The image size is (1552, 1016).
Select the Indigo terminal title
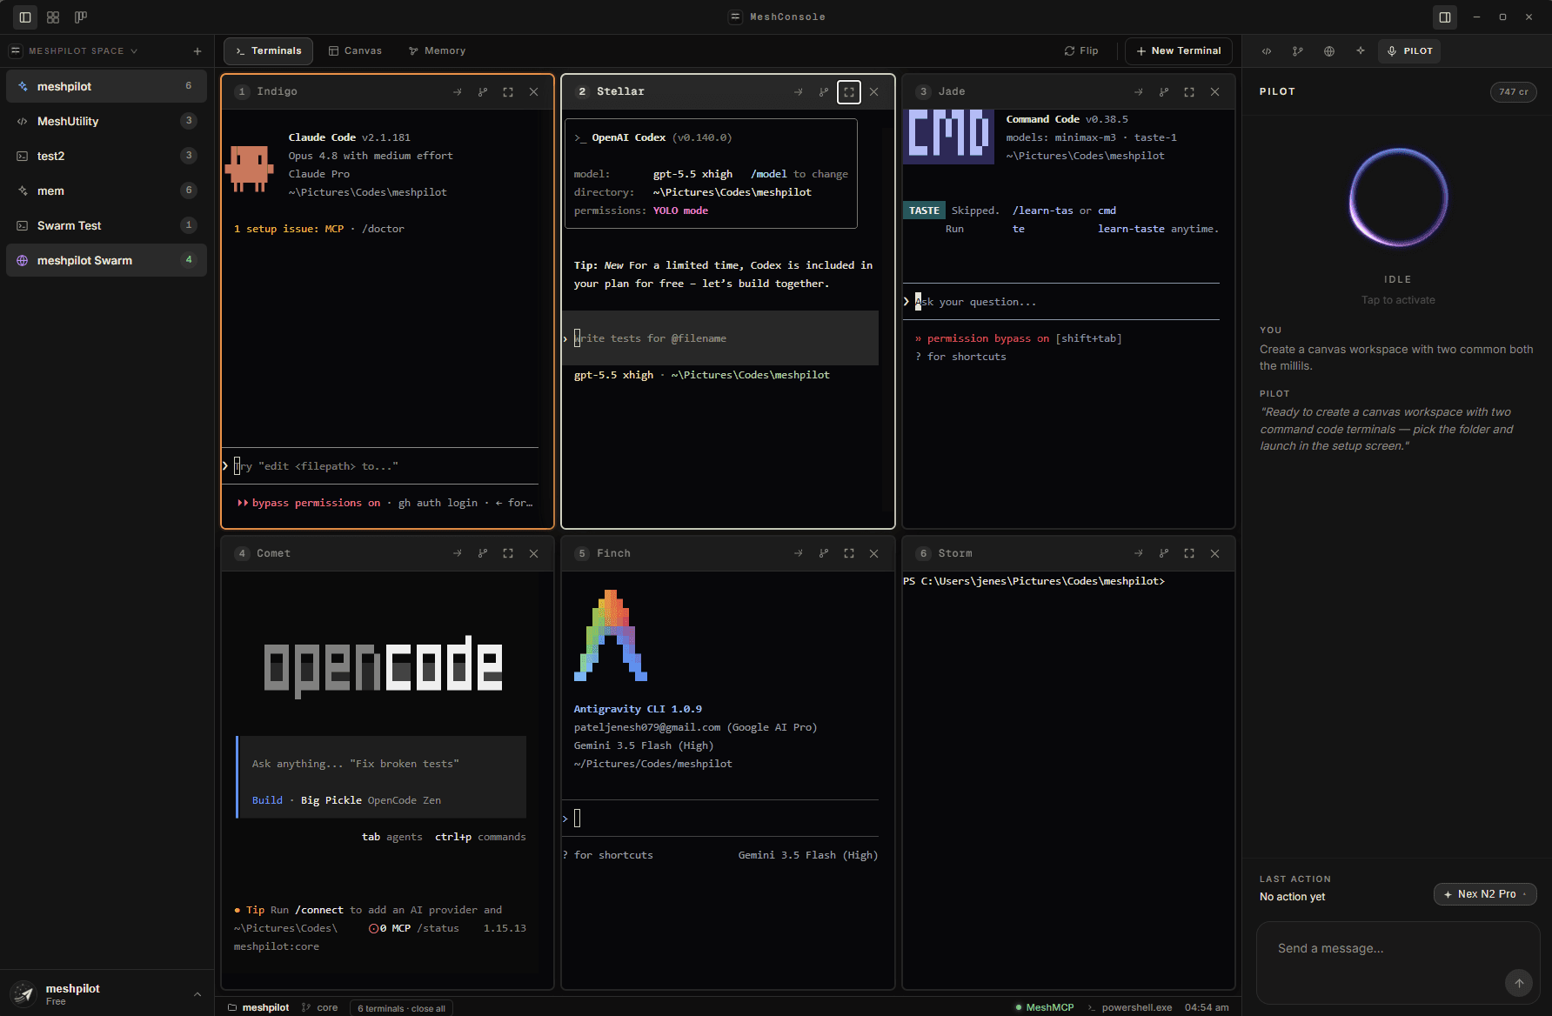278,92
